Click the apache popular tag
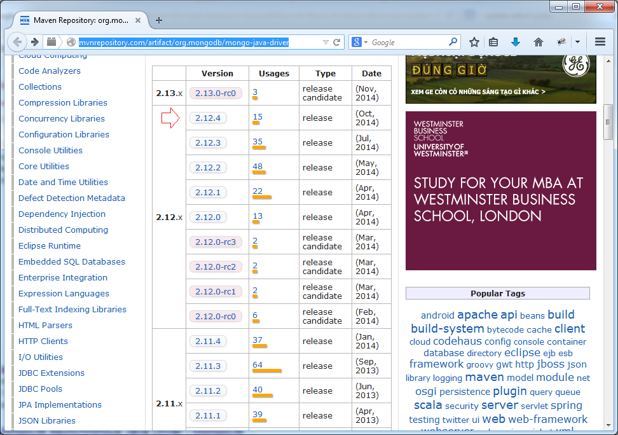This screenshot has width=618, height=435. (477, 315)
